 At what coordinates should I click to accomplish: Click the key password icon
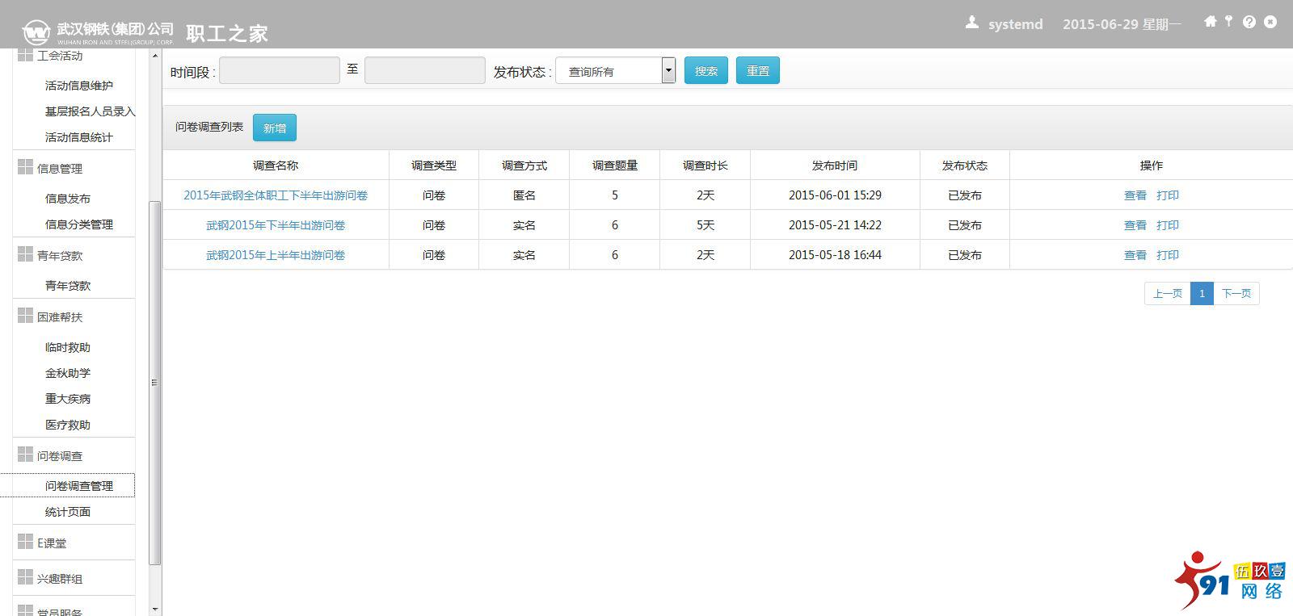1228,22
